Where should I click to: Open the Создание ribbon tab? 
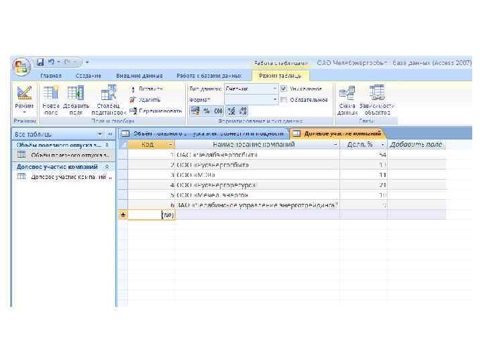89,76
